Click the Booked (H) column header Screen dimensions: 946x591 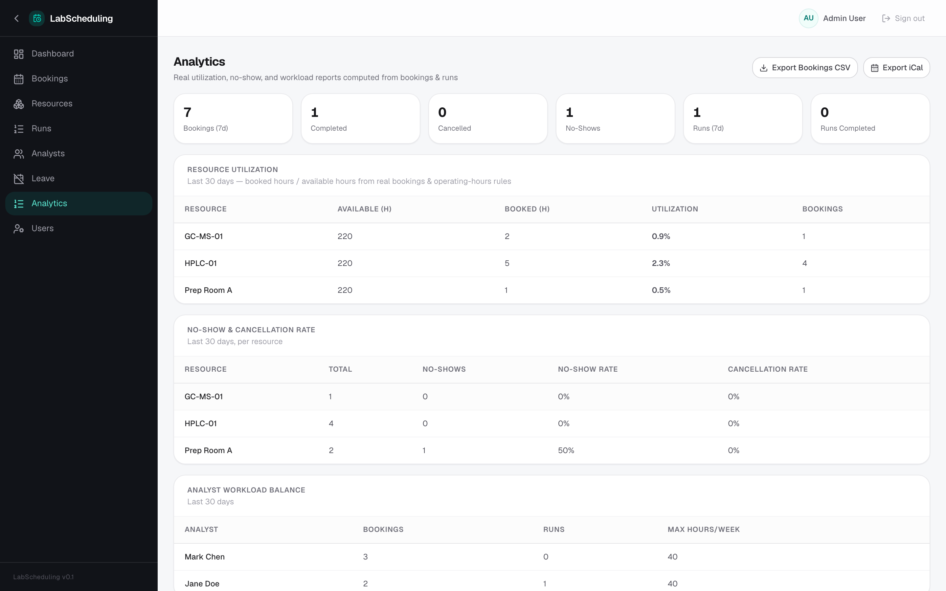tap(527, 209)
